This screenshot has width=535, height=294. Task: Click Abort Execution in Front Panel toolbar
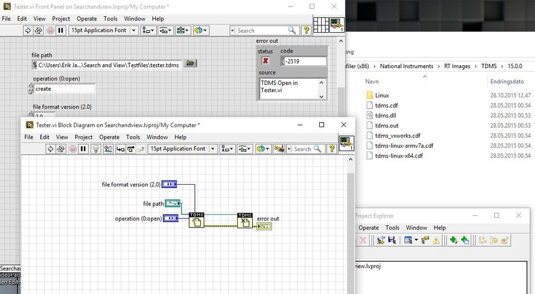point(50,31)
